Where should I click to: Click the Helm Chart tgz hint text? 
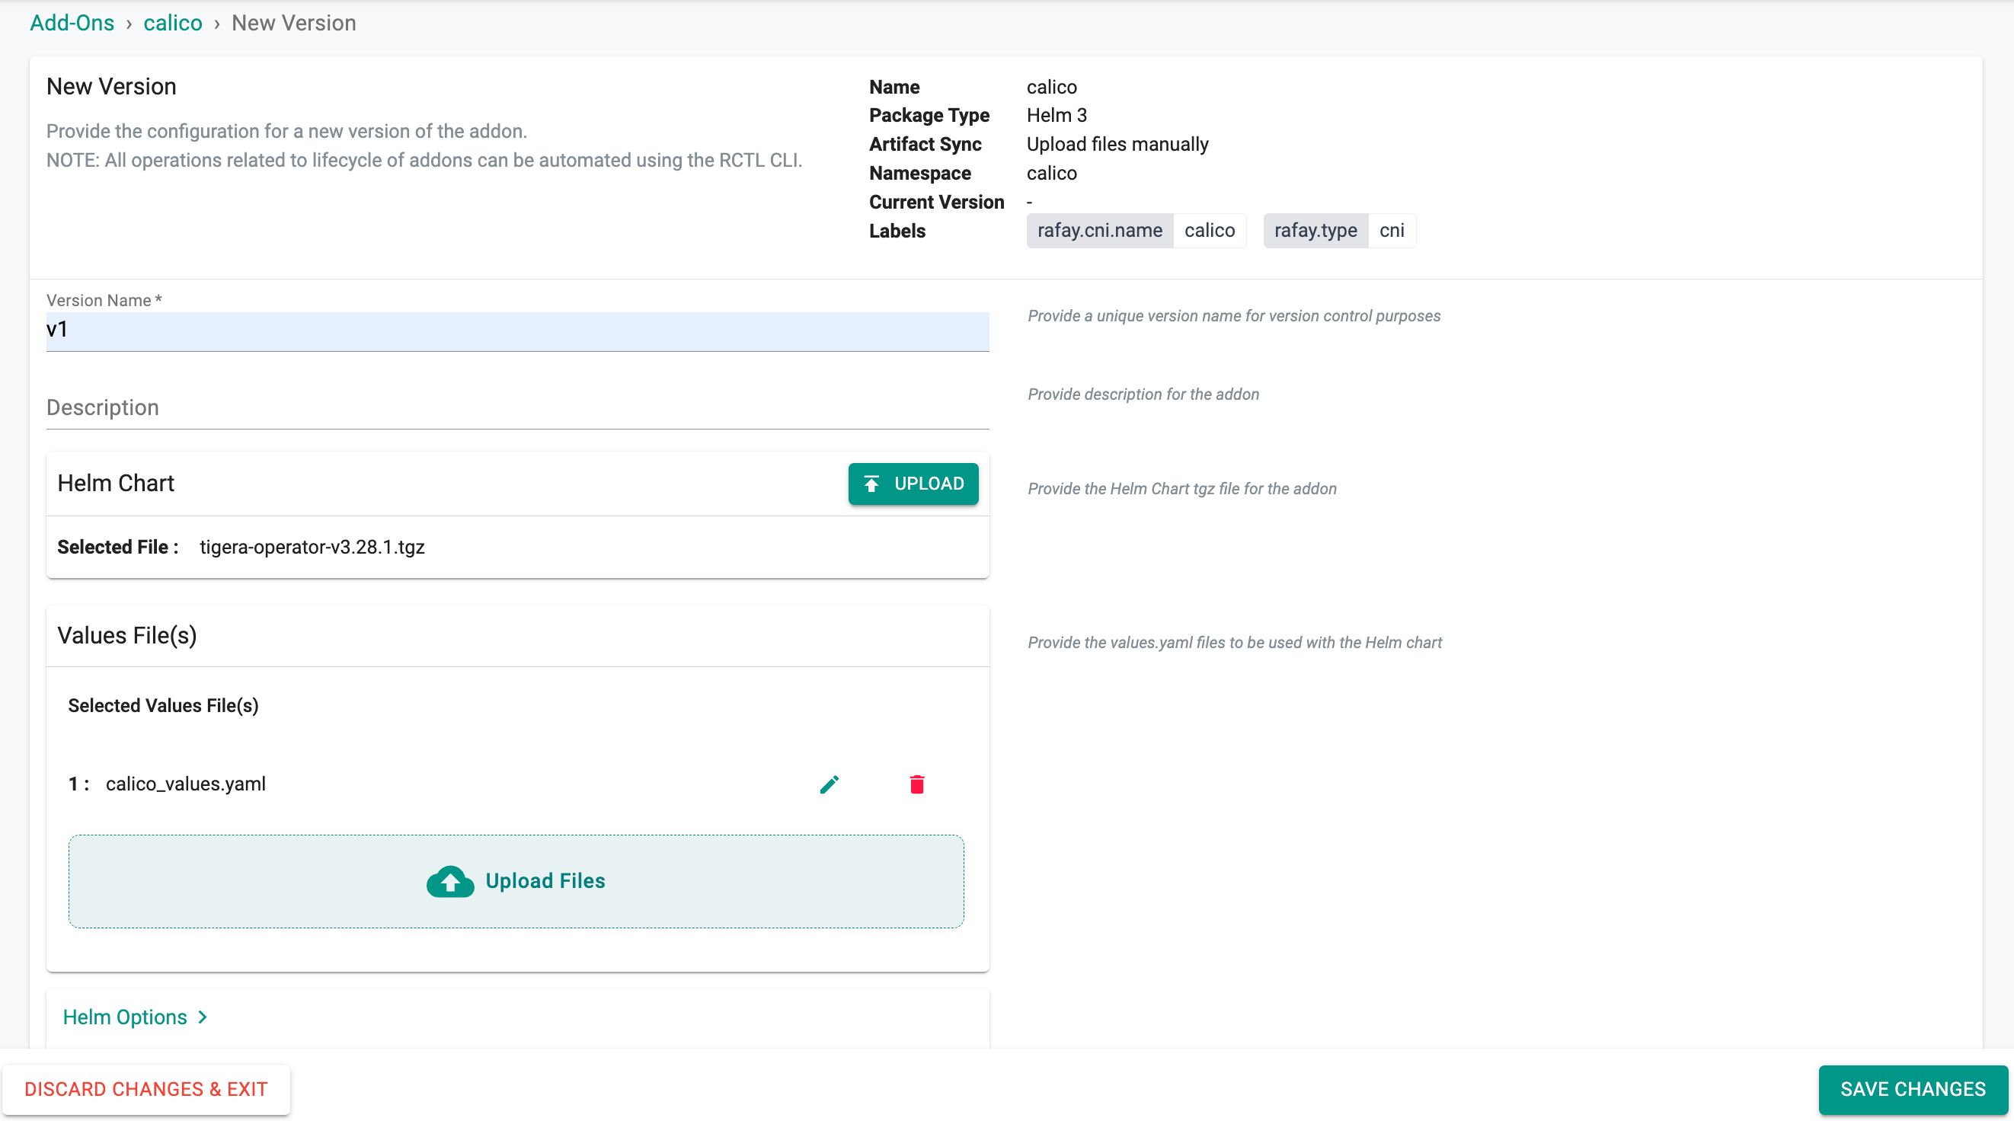click(x=1181, y=490)
